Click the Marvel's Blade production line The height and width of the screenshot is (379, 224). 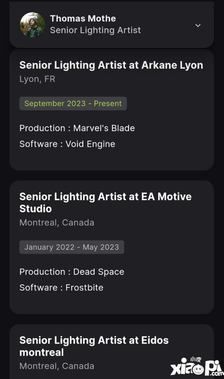pos(77,128)
